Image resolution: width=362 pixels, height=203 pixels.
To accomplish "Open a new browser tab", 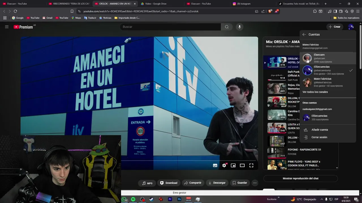I will (326, 4).
